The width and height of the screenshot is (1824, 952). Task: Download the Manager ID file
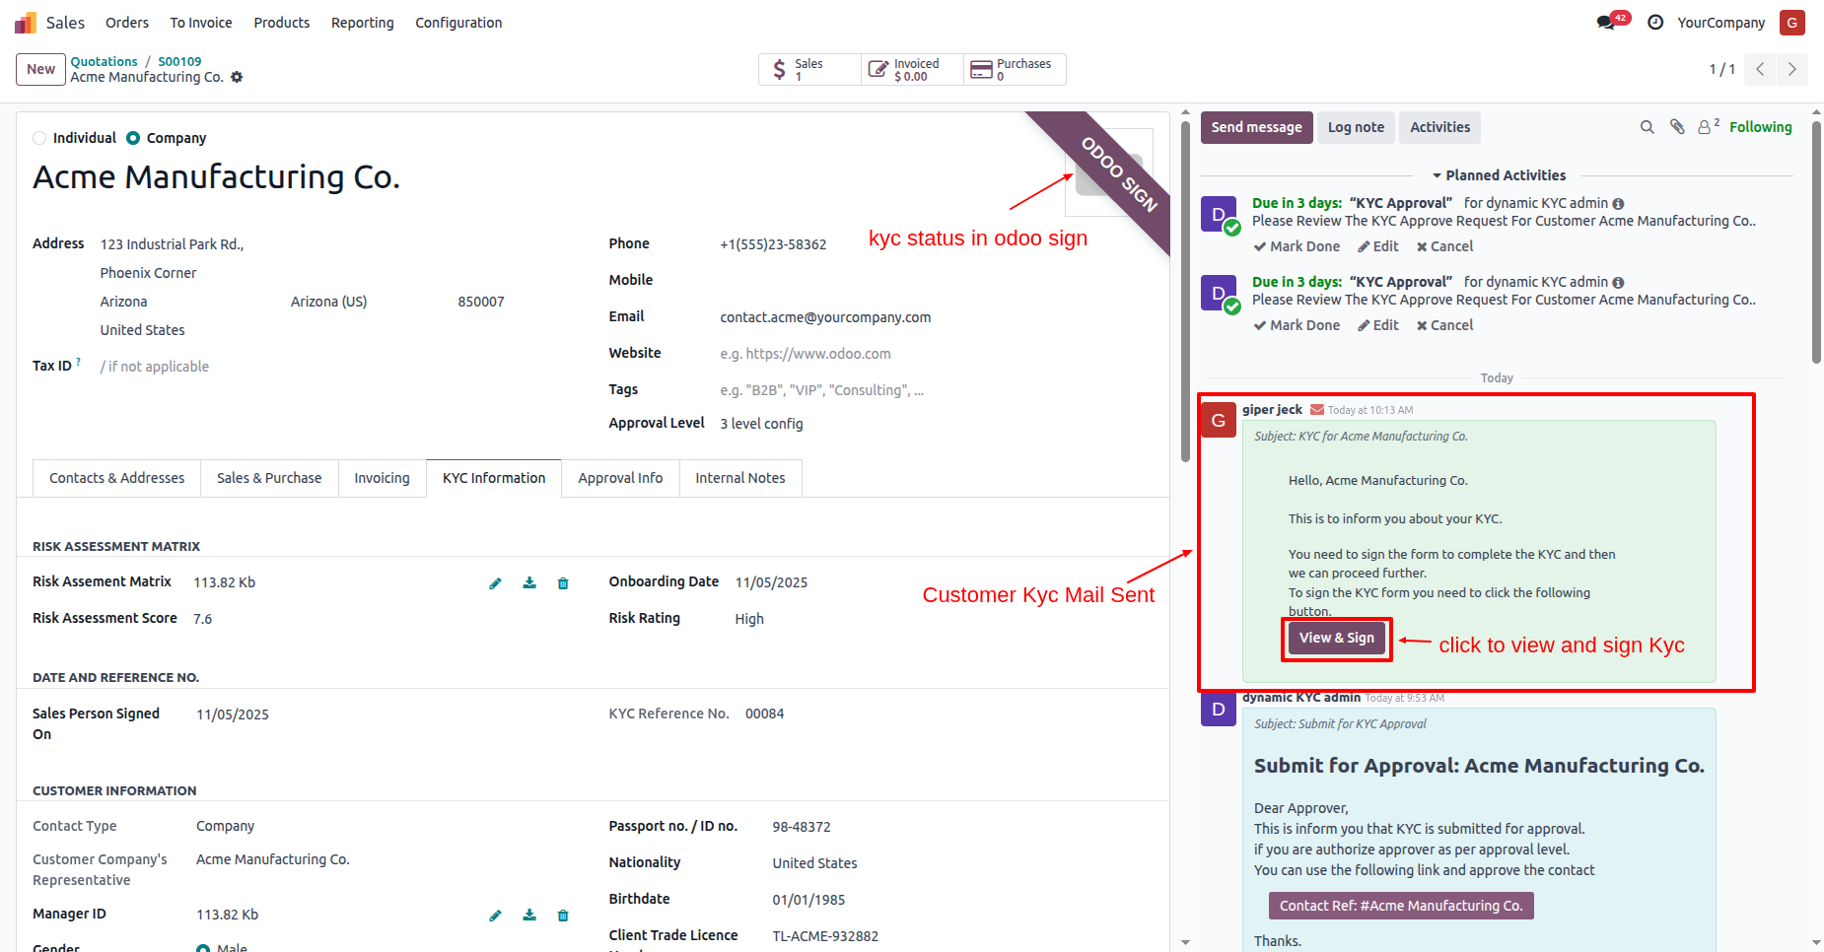tap(529, 916)
